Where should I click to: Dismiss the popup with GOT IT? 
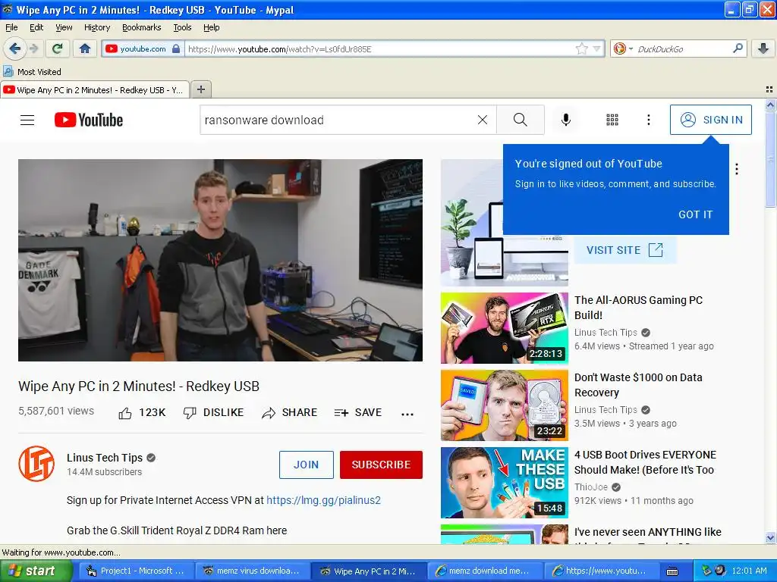(x=695, y=214)
